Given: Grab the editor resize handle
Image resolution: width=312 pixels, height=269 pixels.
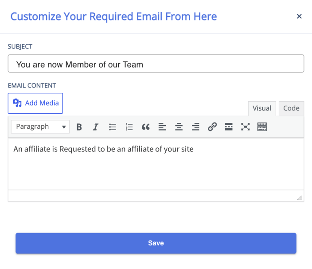Looking at the screenshot, I should click(x=300, y=197).
